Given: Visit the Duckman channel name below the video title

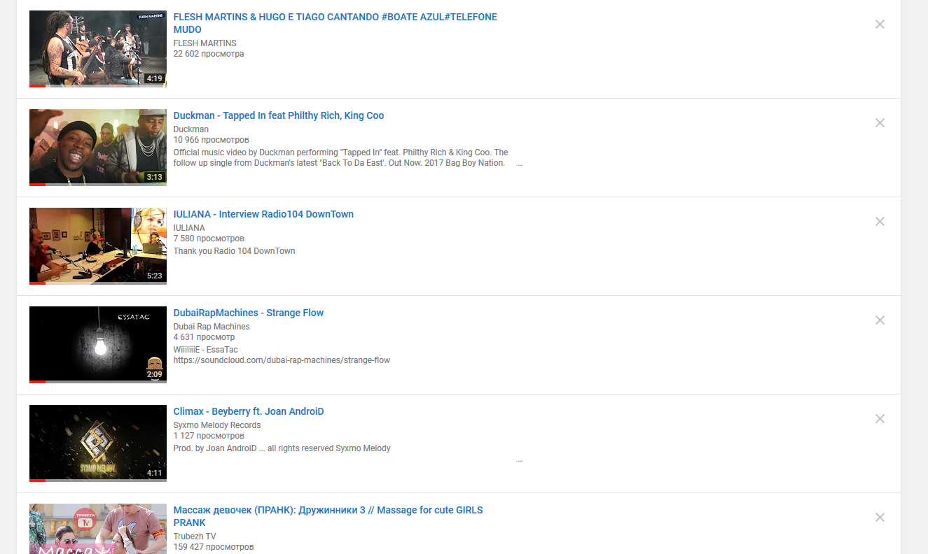Looking at the screenshot, I should pyautogui.click(x=191, y=129).
